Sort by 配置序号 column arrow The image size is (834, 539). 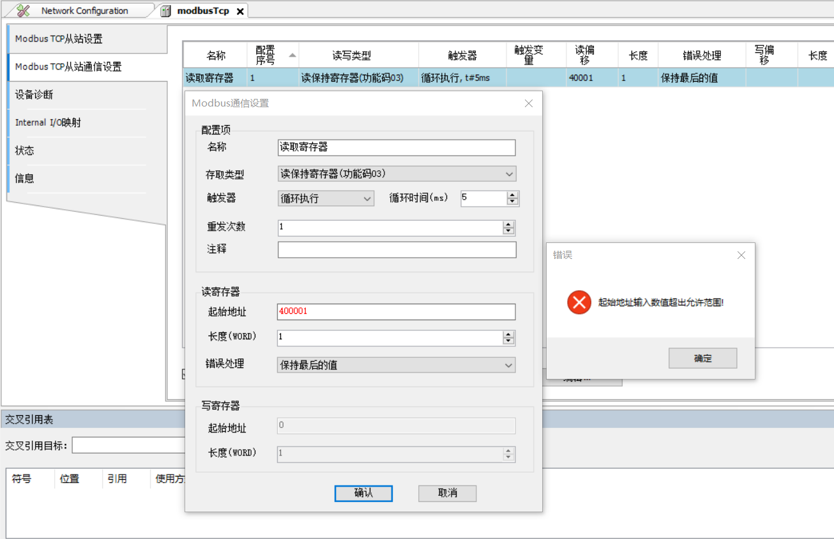point(292,55)
